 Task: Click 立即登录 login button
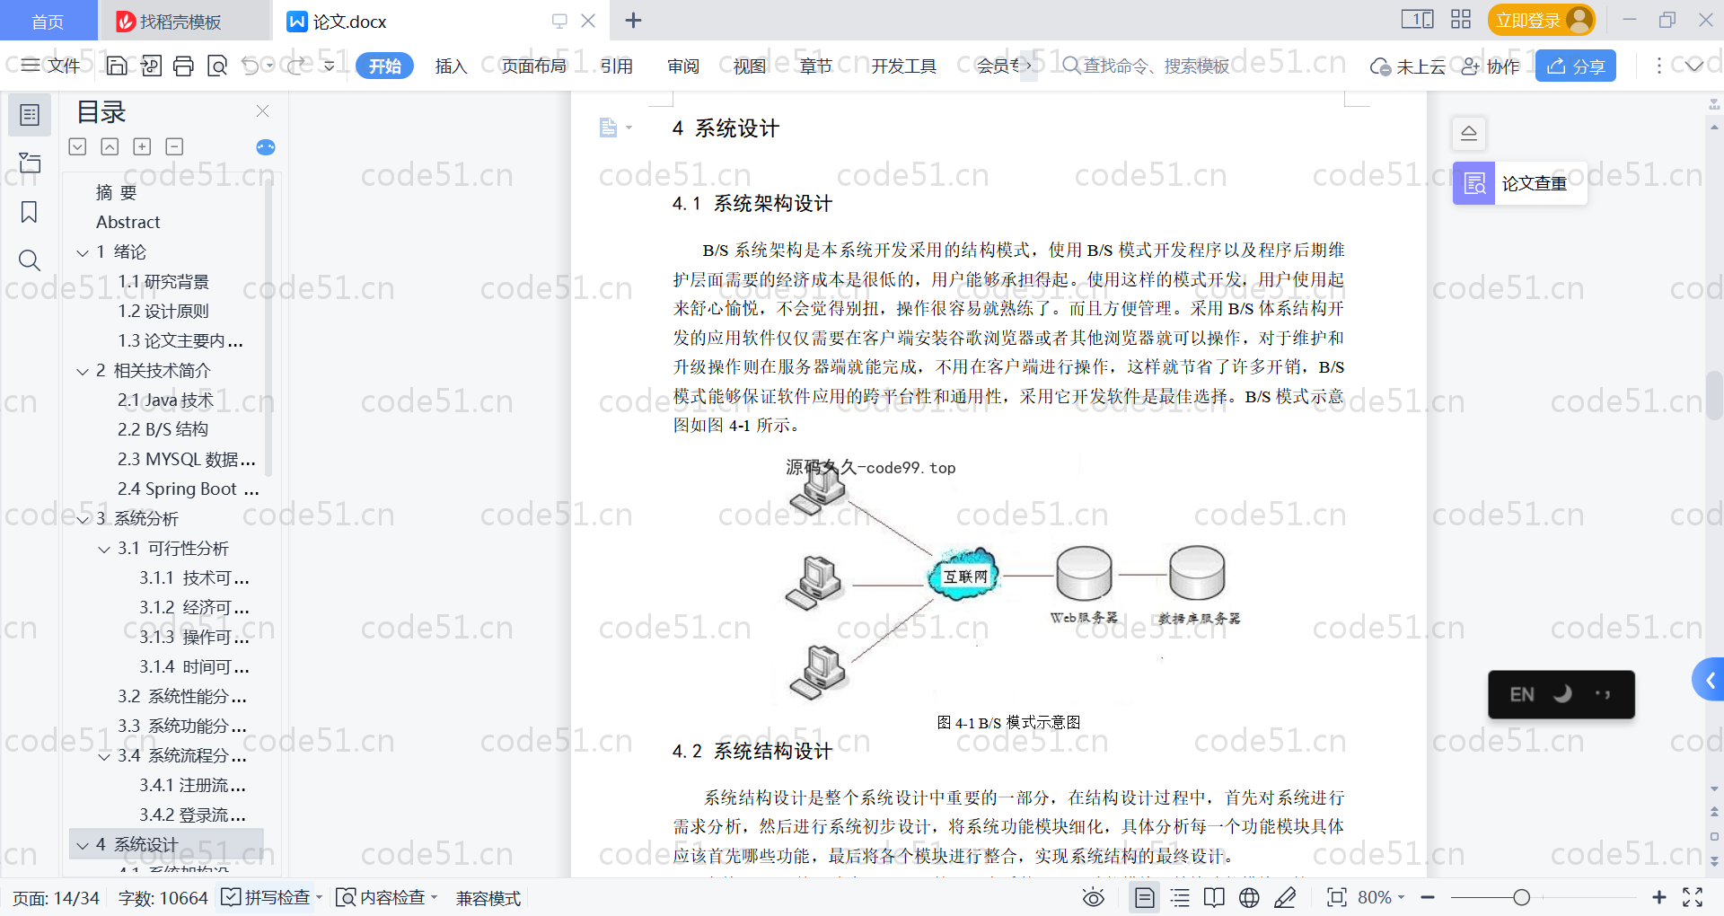click(x=1541, y=20)
